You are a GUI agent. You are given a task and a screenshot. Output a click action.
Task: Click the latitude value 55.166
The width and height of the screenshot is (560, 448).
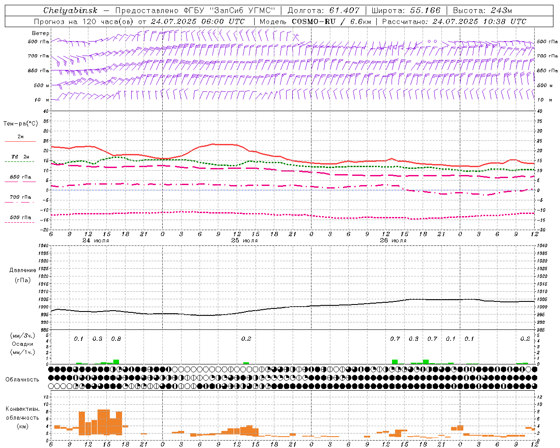426,10
